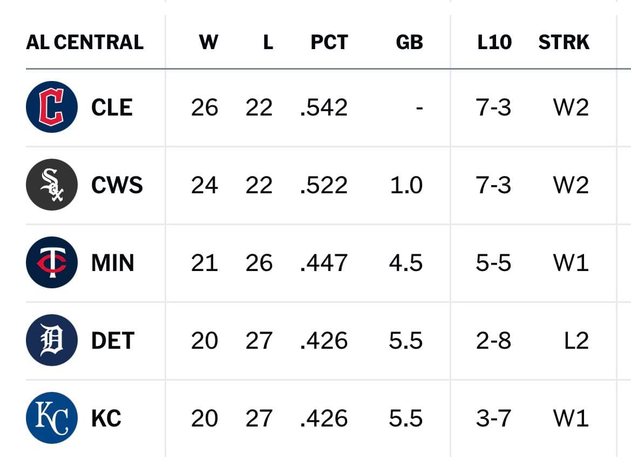The image size is (631, 467).
Task: Open the CWS team link
Action: pos(117,185)
